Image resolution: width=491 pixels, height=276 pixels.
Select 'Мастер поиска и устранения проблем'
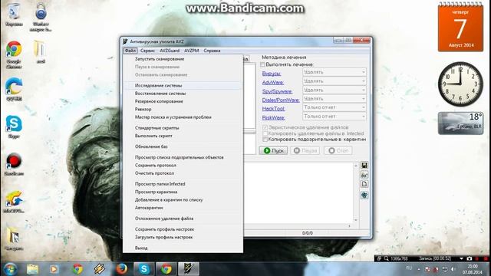pyautogui.click(x=183, y=117)
